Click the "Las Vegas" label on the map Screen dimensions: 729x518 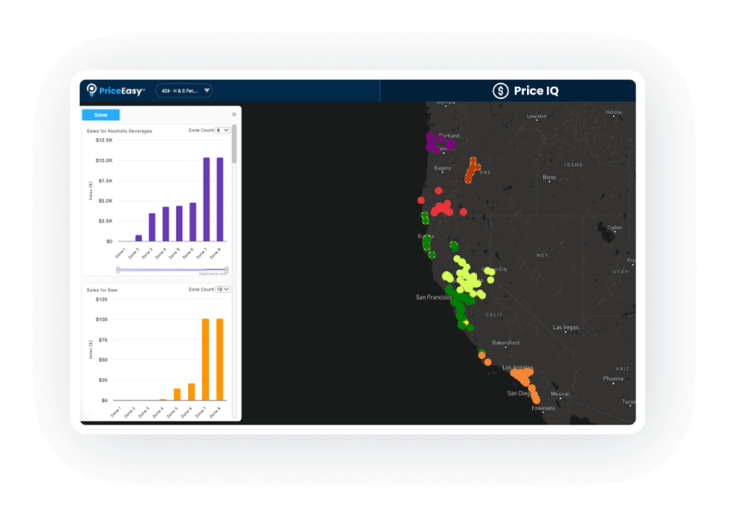click(566, 327)
